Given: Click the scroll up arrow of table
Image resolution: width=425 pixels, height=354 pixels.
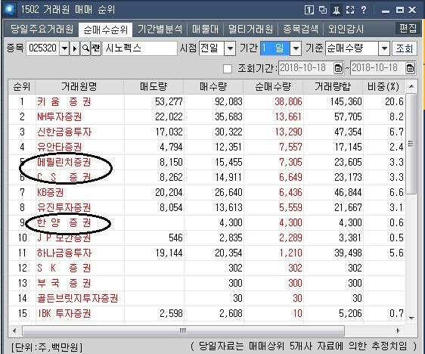Looking at the screenshot, I should (x=411, y=86).
